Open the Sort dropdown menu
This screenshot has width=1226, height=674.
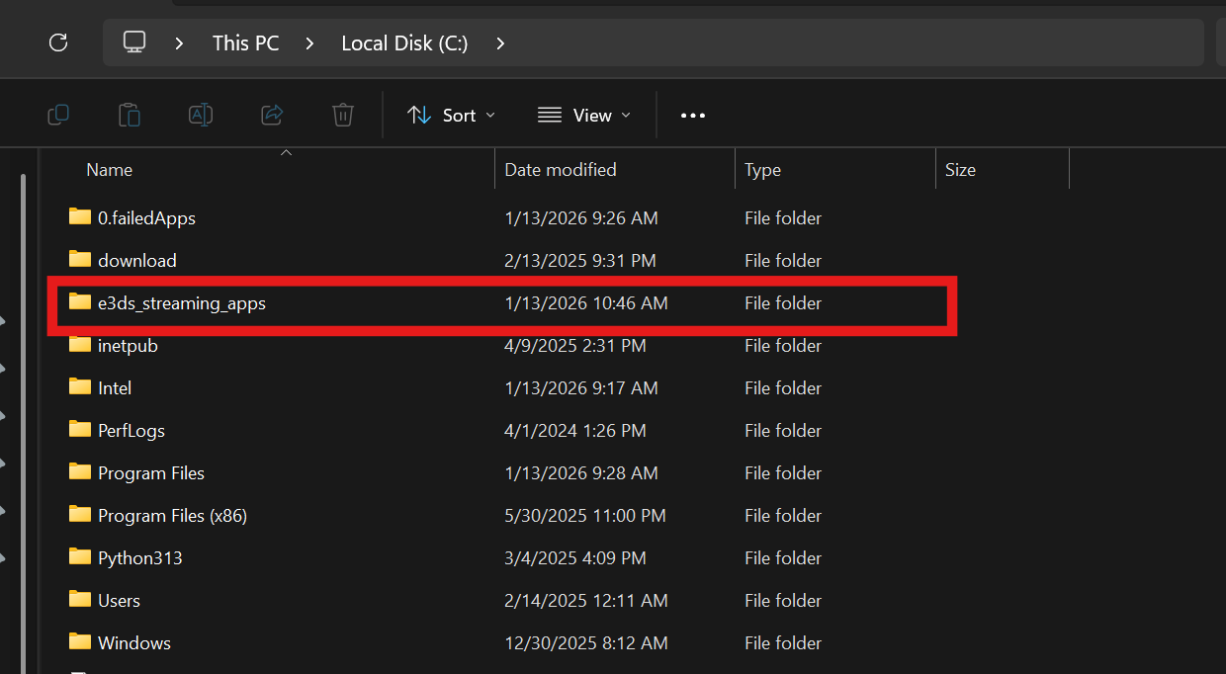click(451, 116)
